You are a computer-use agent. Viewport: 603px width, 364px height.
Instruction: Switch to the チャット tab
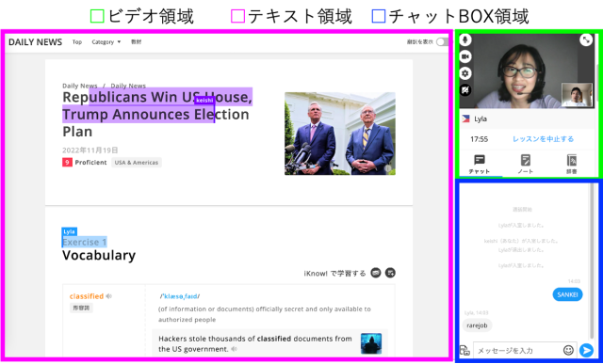pyautogui.click(x=480, y=165)
